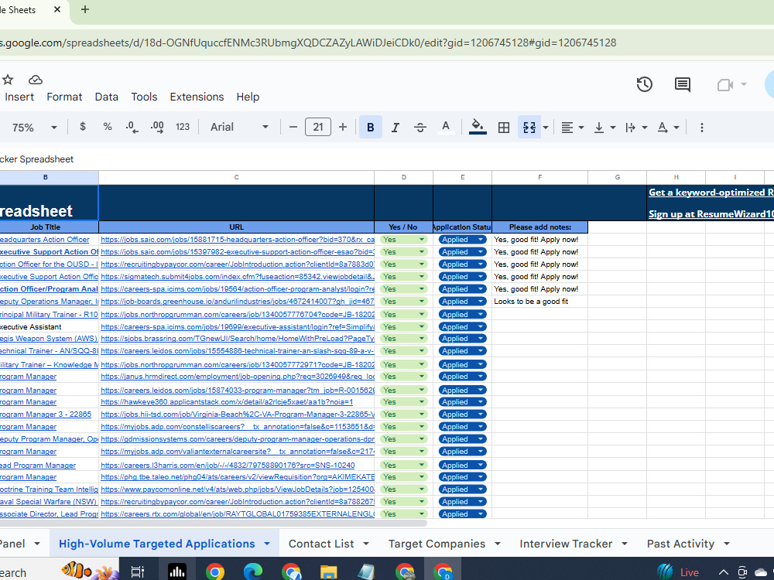The image size is (774, 580).
Task: Increase decimal places icon
Action: pos(157,128)
